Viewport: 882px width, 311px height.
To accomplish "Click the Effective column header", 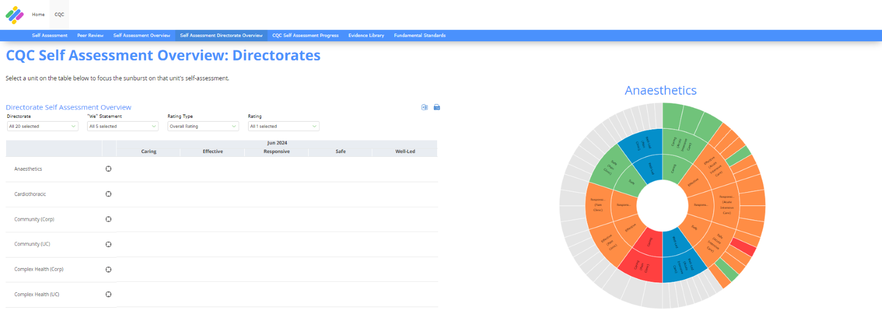I will (213, 151).
